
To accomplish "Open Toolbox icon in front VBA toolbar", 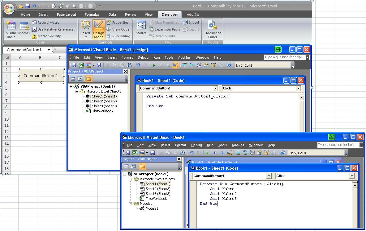I will pos(273,153).
